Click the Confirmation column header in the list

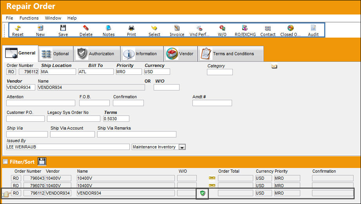[x=324, y=172]
